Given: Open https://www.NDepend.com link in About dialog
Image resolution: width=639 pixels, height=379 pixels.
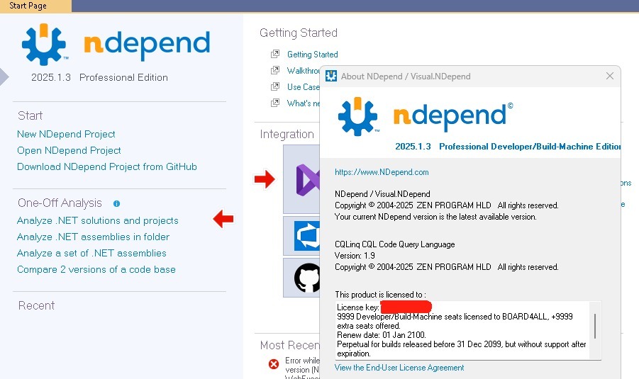Looking at the screenshot, I should click(382, 172).
